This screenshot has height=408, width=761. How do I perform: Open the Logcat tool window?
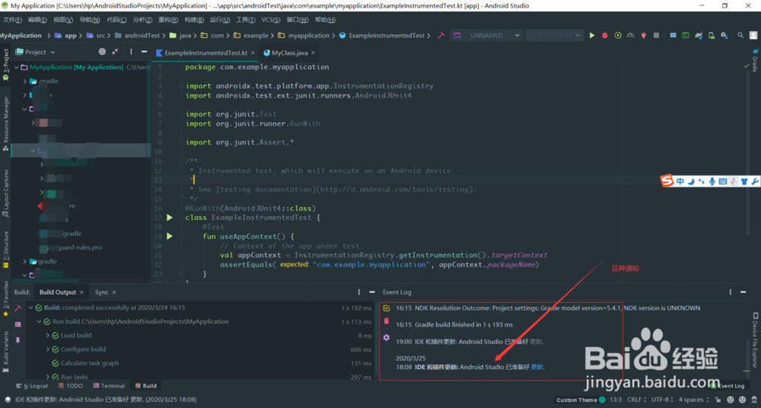coord(33,386)
